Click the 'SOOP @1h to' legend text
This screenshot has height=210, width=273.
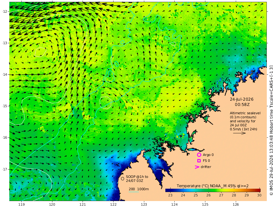coord(137,177)
